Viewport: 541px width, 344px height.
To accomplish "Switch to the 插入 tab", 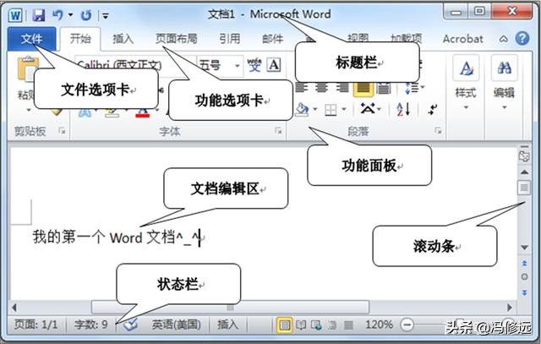I will click(x=123, y=39).
